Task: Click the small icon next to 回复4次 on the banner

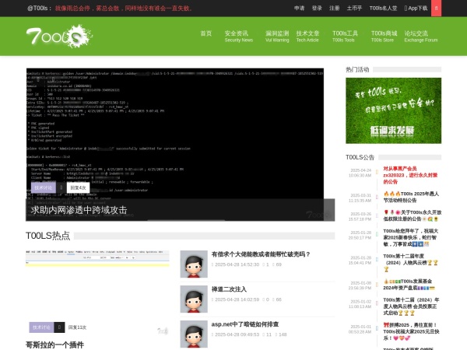Action: point(61,187)
